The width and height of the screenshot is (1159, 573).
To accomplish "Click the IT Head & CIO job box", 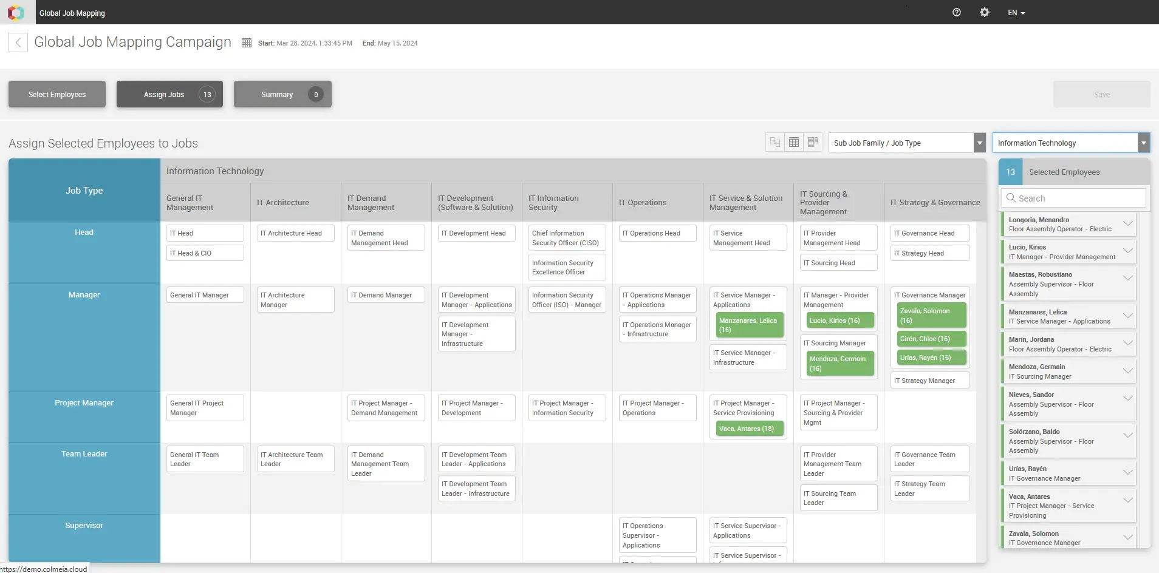I will point(205,253).
